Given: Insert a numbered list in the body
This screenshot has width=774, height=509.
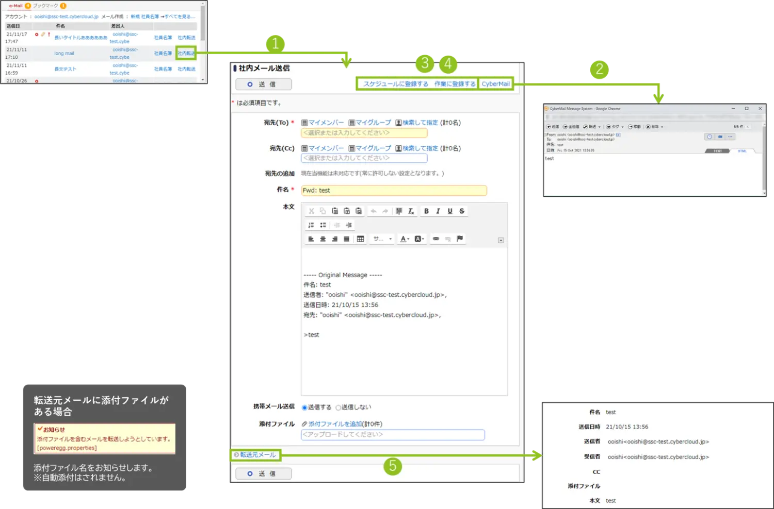Looking at the screenshot, I should tap(311, 225).
